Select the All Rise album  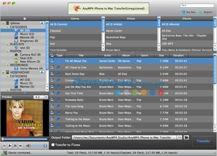tap(187, 31)
